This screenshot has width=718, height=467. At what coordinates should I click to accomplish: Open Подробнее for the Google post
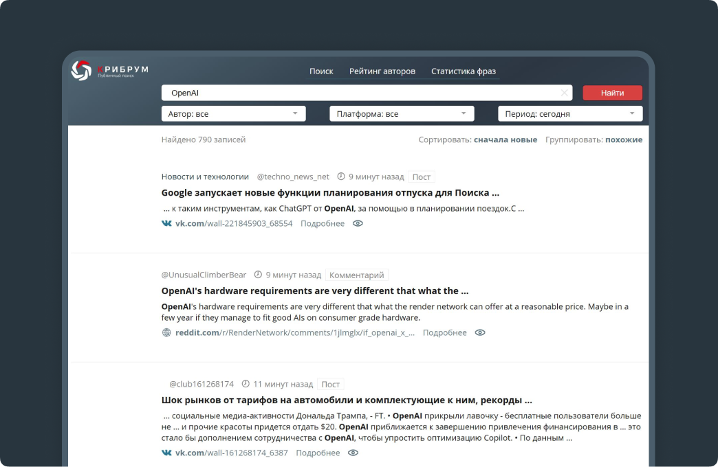point(323,223)
